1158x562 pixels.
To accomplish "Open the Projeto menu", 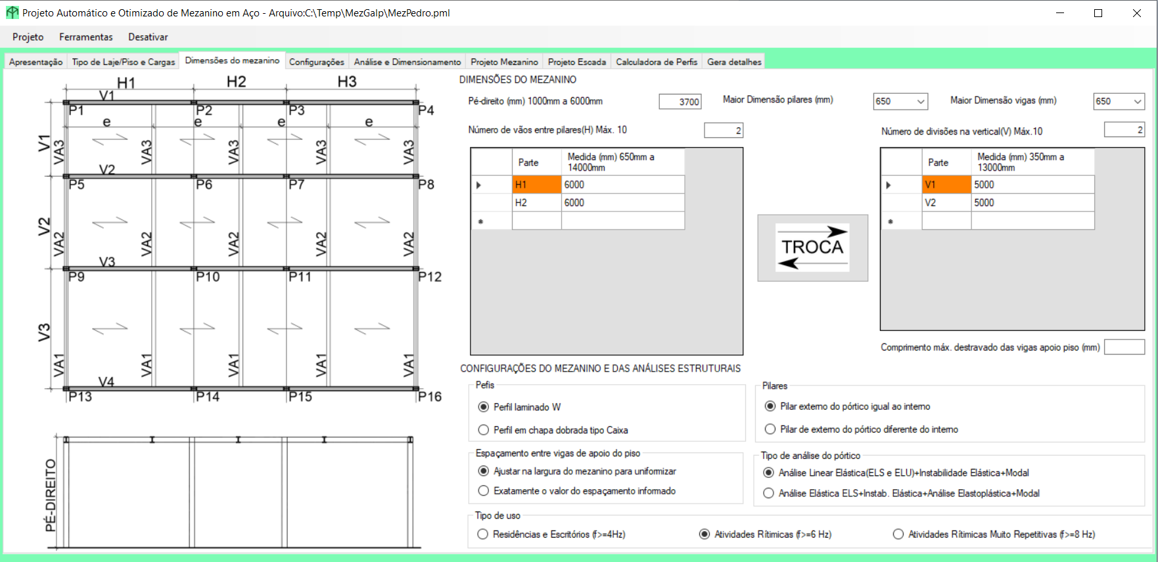I will (x=28, y=37).
